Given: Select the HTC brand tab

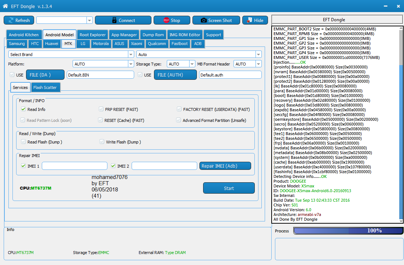Looking at the screenshot, I should (x=35, y=44).
